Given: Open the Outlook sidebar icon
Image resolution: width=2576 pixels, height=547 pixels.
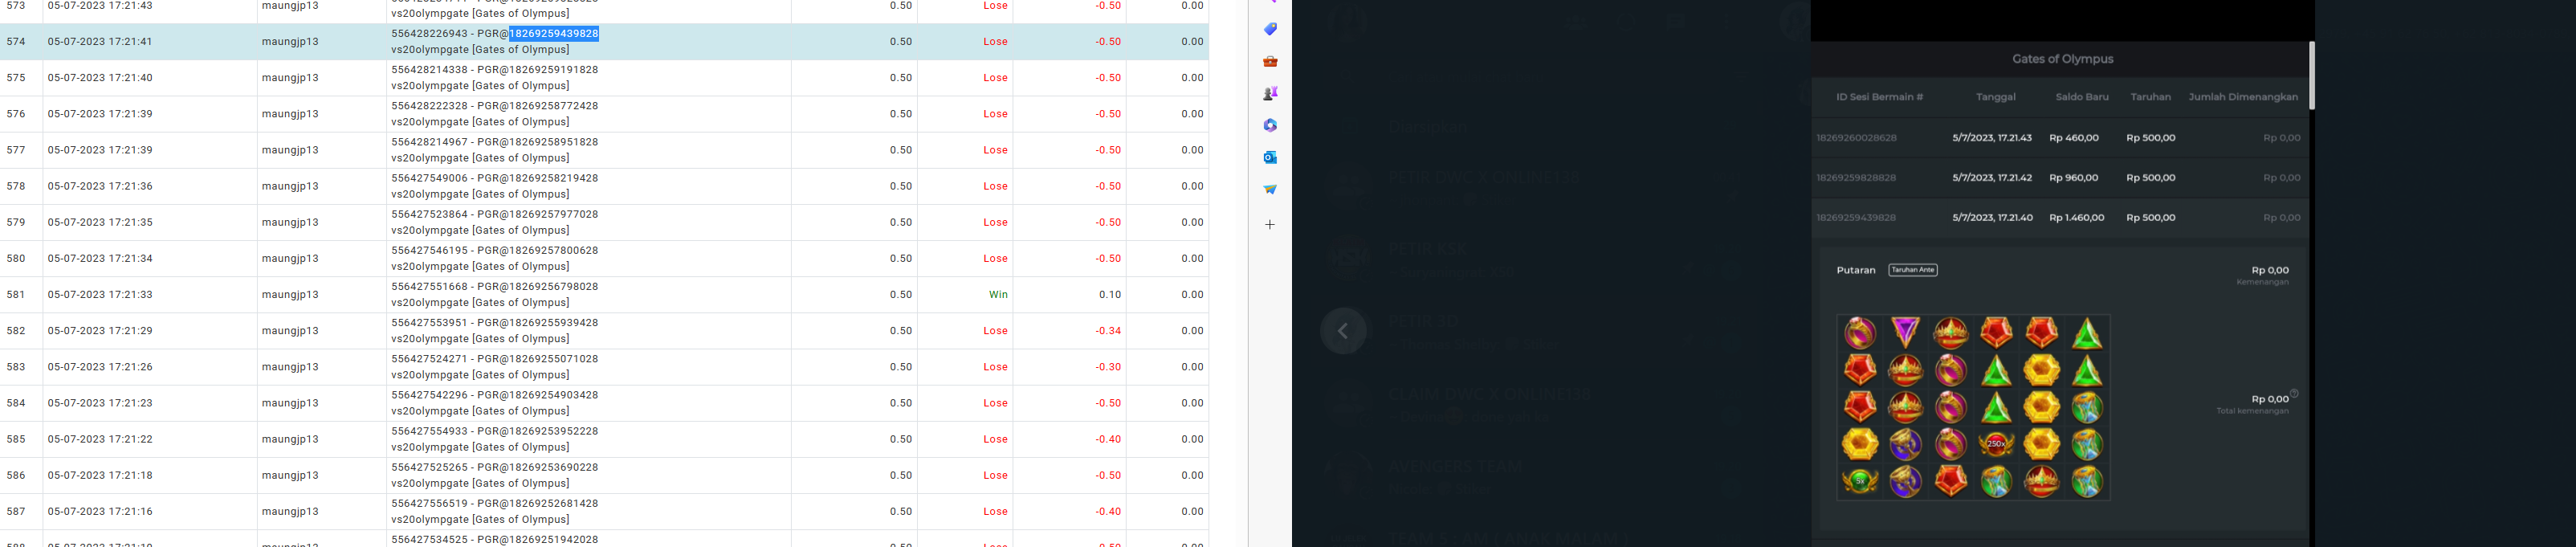Looking at the screenshot, I should point(1269,157).
